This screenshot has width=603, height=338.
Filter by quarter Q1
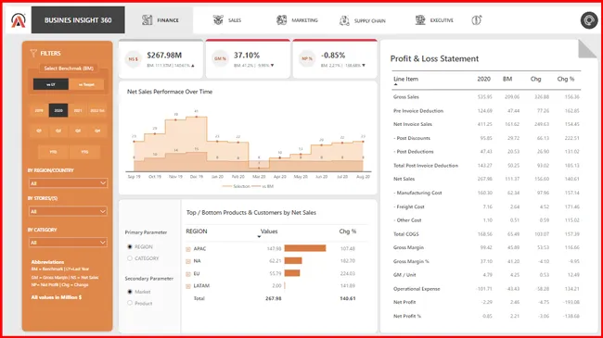pos(39,131)
